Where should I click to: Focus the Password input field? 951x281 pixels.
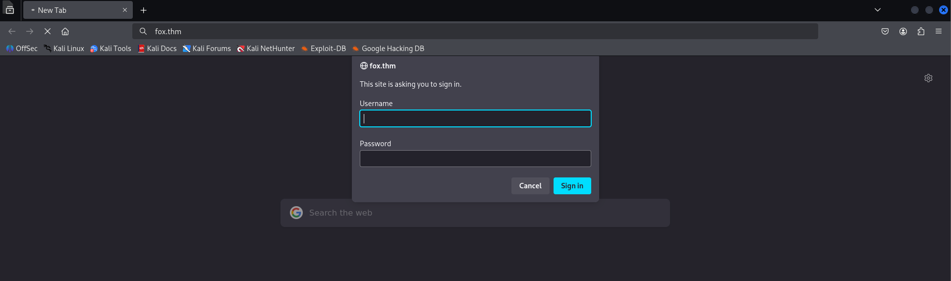(475, 159)
